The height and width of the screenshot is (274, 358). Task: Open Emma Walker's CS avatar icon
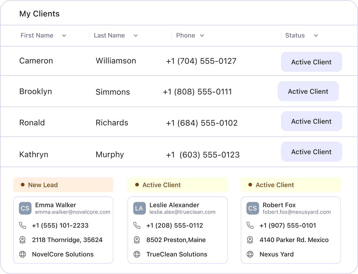(x=25, y=208)
